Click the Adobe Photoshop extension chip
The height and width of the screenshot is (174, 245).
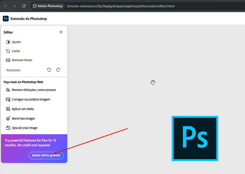(47, 6)
